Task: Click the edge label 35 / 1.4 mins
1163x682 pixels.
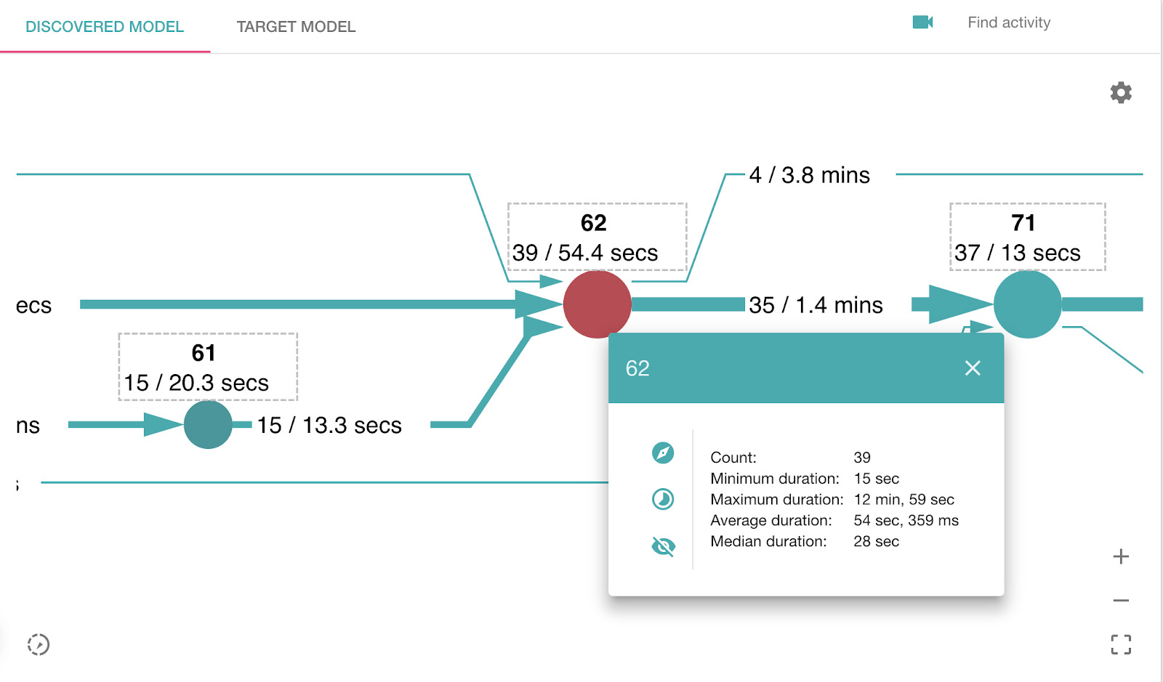Action: pos(815,305)
